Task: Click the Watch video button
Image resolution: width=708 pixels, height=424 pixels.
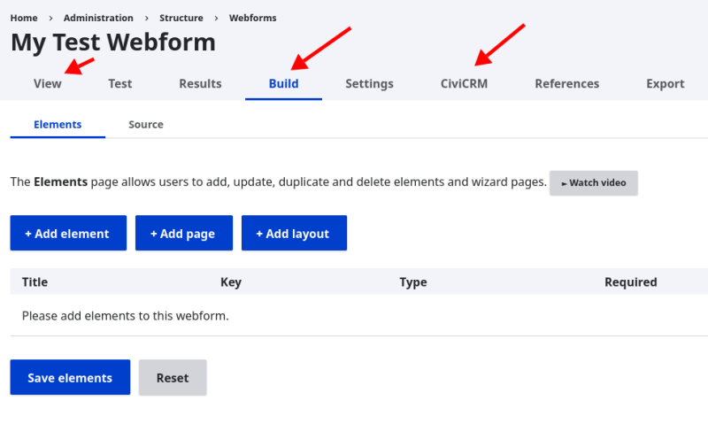Action: (593, 183)
